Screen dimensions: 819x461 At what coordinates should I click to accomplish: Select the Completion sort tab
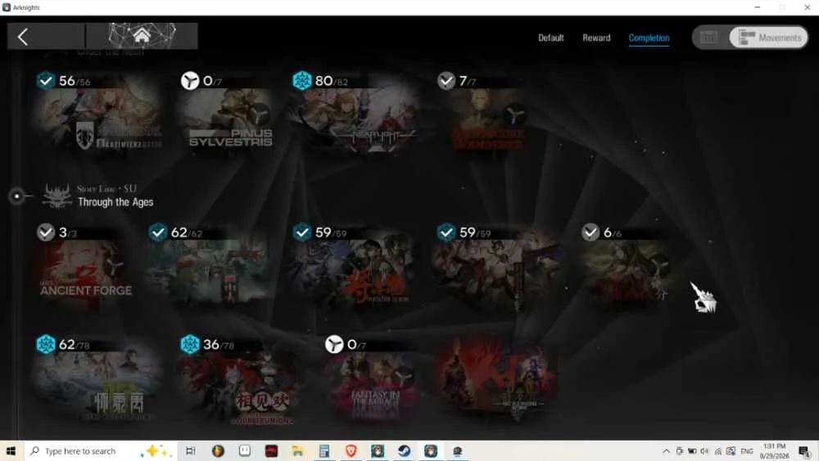coord(649,38)
